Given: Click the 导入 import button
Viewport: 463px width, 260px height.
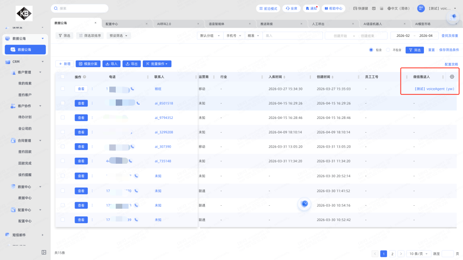Looking at the screenshot, I should 111,64.
